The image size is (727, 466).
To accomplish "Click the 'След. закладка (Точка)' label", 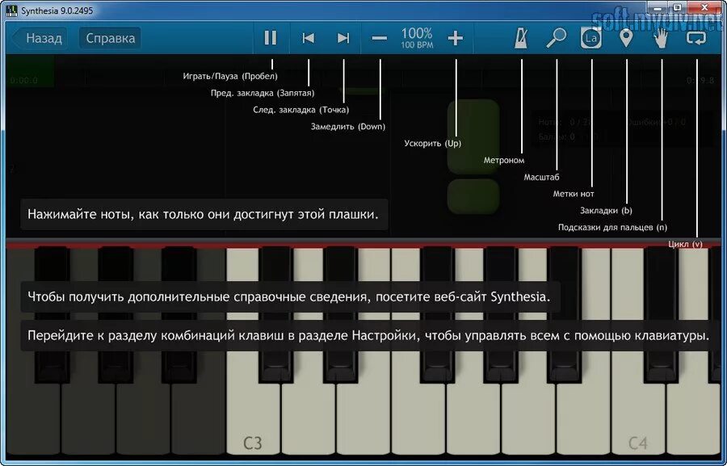I will tap(301, 110).
